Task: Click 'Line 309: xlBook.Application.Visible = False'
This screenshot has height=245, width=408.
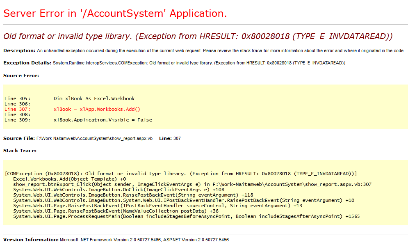Action: click(x=78, y=120)
